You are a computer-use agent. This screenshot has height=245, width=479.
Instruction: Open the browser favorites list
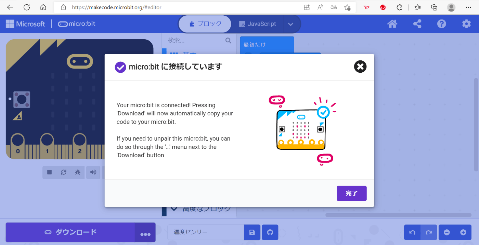[x=418, y=7]
